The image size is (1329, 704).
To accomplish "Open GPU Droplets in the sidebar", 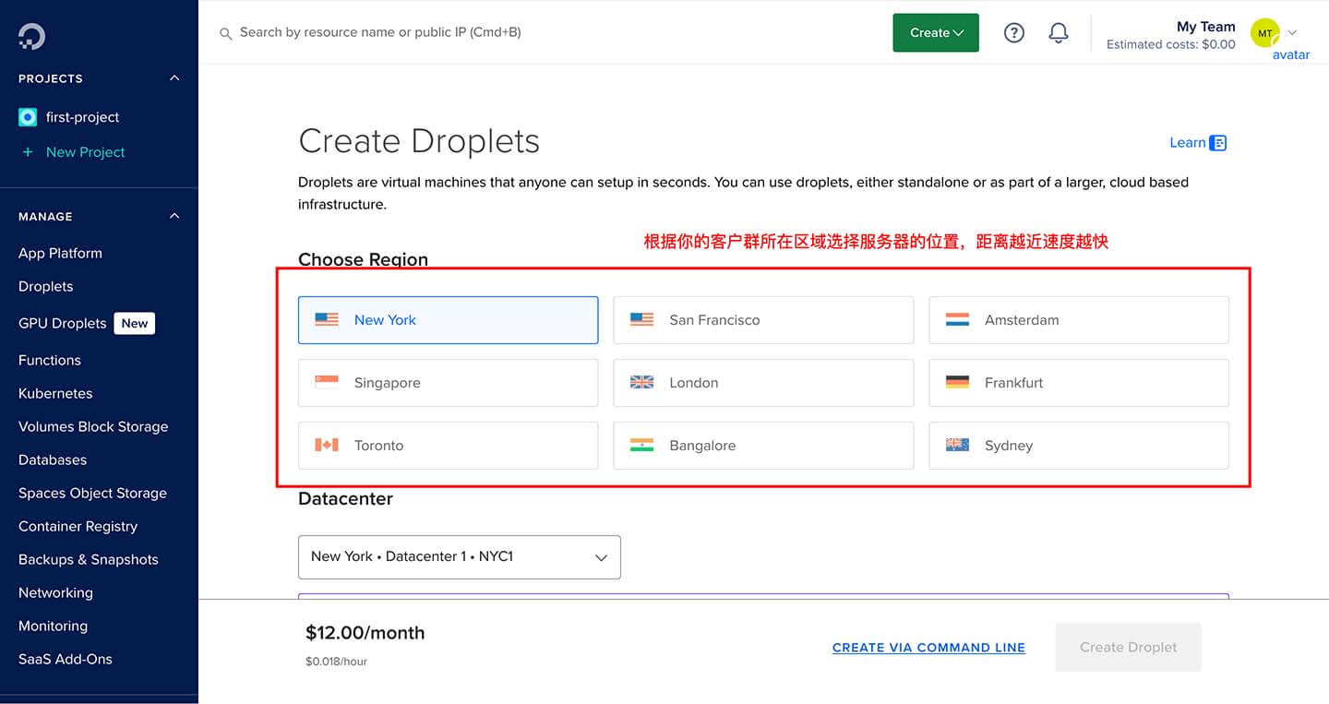I will point(62,323).
